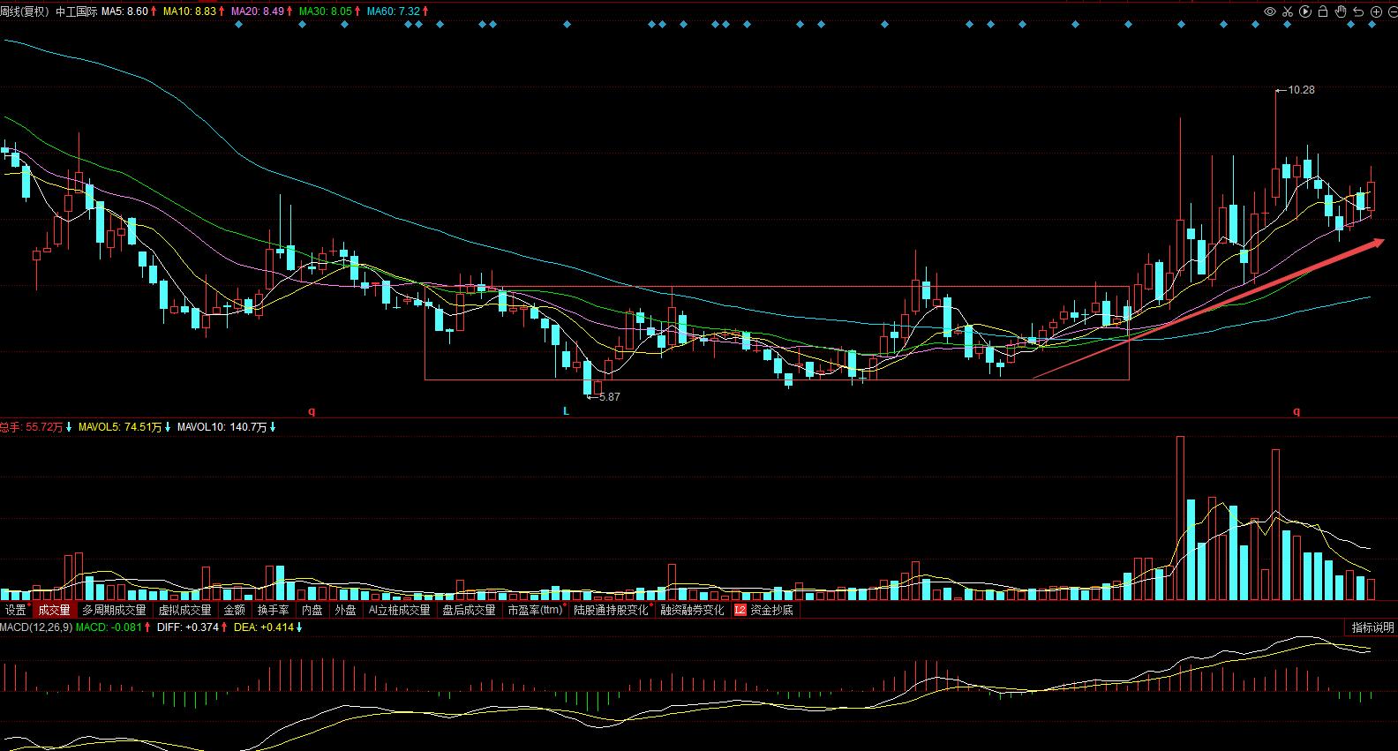Click the 10.28 high price marker
This screenshot has height=751, width=1398.
(1300, 90)
